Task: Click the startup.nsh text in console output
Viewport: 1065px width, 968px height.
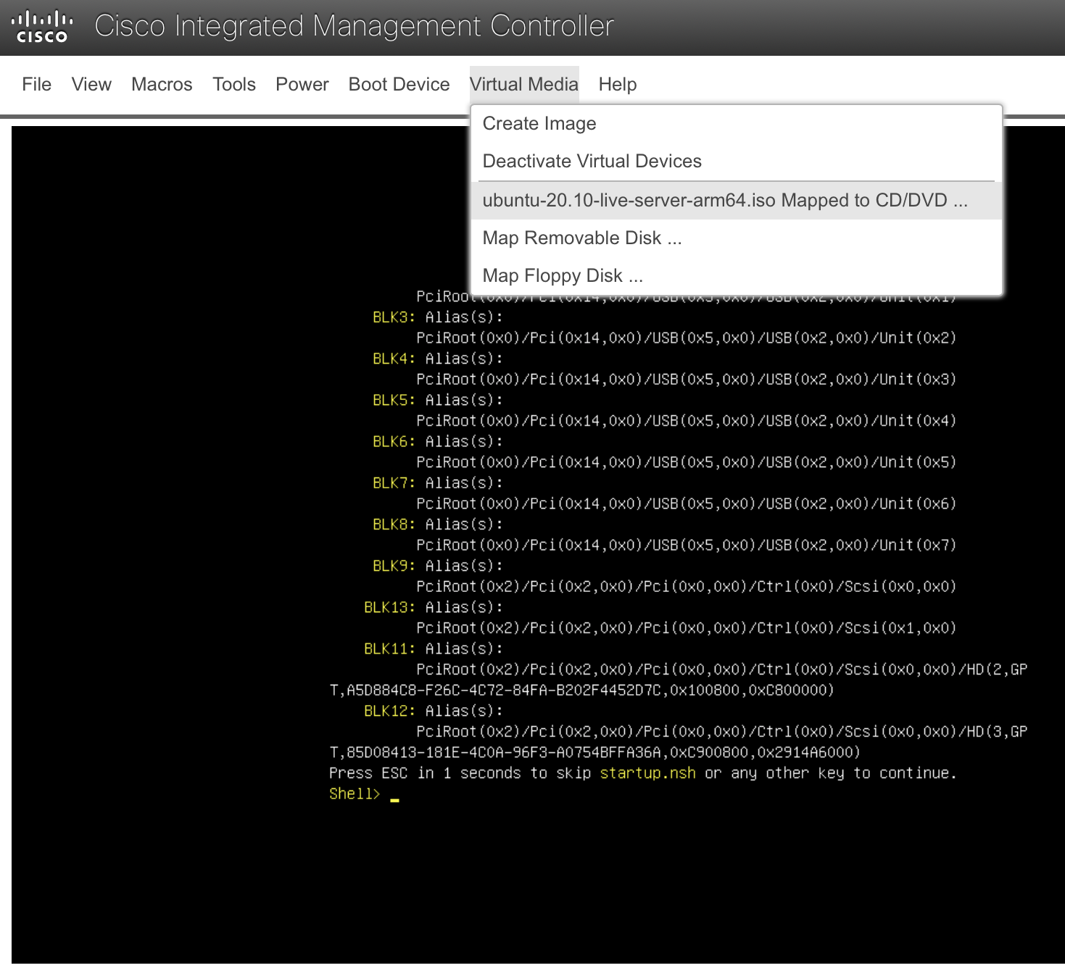Action: coord(647,773)
